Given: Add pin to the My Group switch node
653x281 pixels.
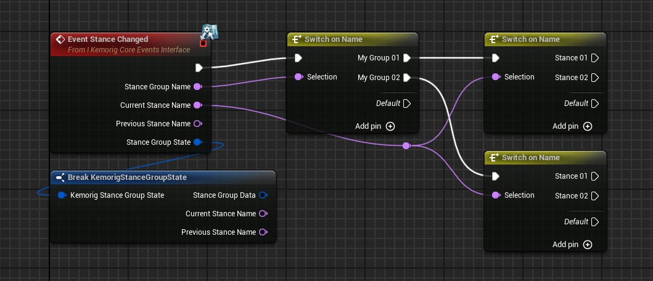Looking at the screenshot, I should (x=390, y=126).
